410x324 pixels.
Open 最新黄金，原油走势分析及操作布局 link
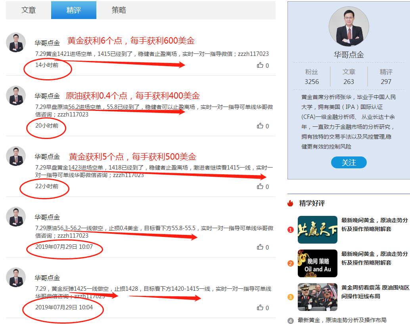tap(342, 320)
